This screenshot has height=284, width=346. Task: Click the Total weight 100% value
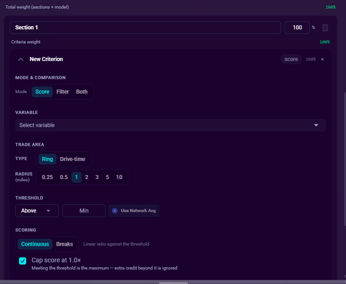pos(331,7)
